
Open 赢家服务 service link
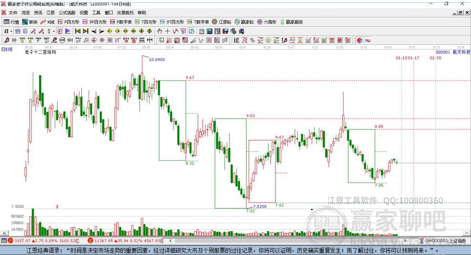click(x=291, y=22)
